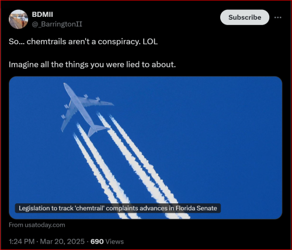The image size is (292, 250).
Task: Click the airplane in the article preview image
Action: 86,110
